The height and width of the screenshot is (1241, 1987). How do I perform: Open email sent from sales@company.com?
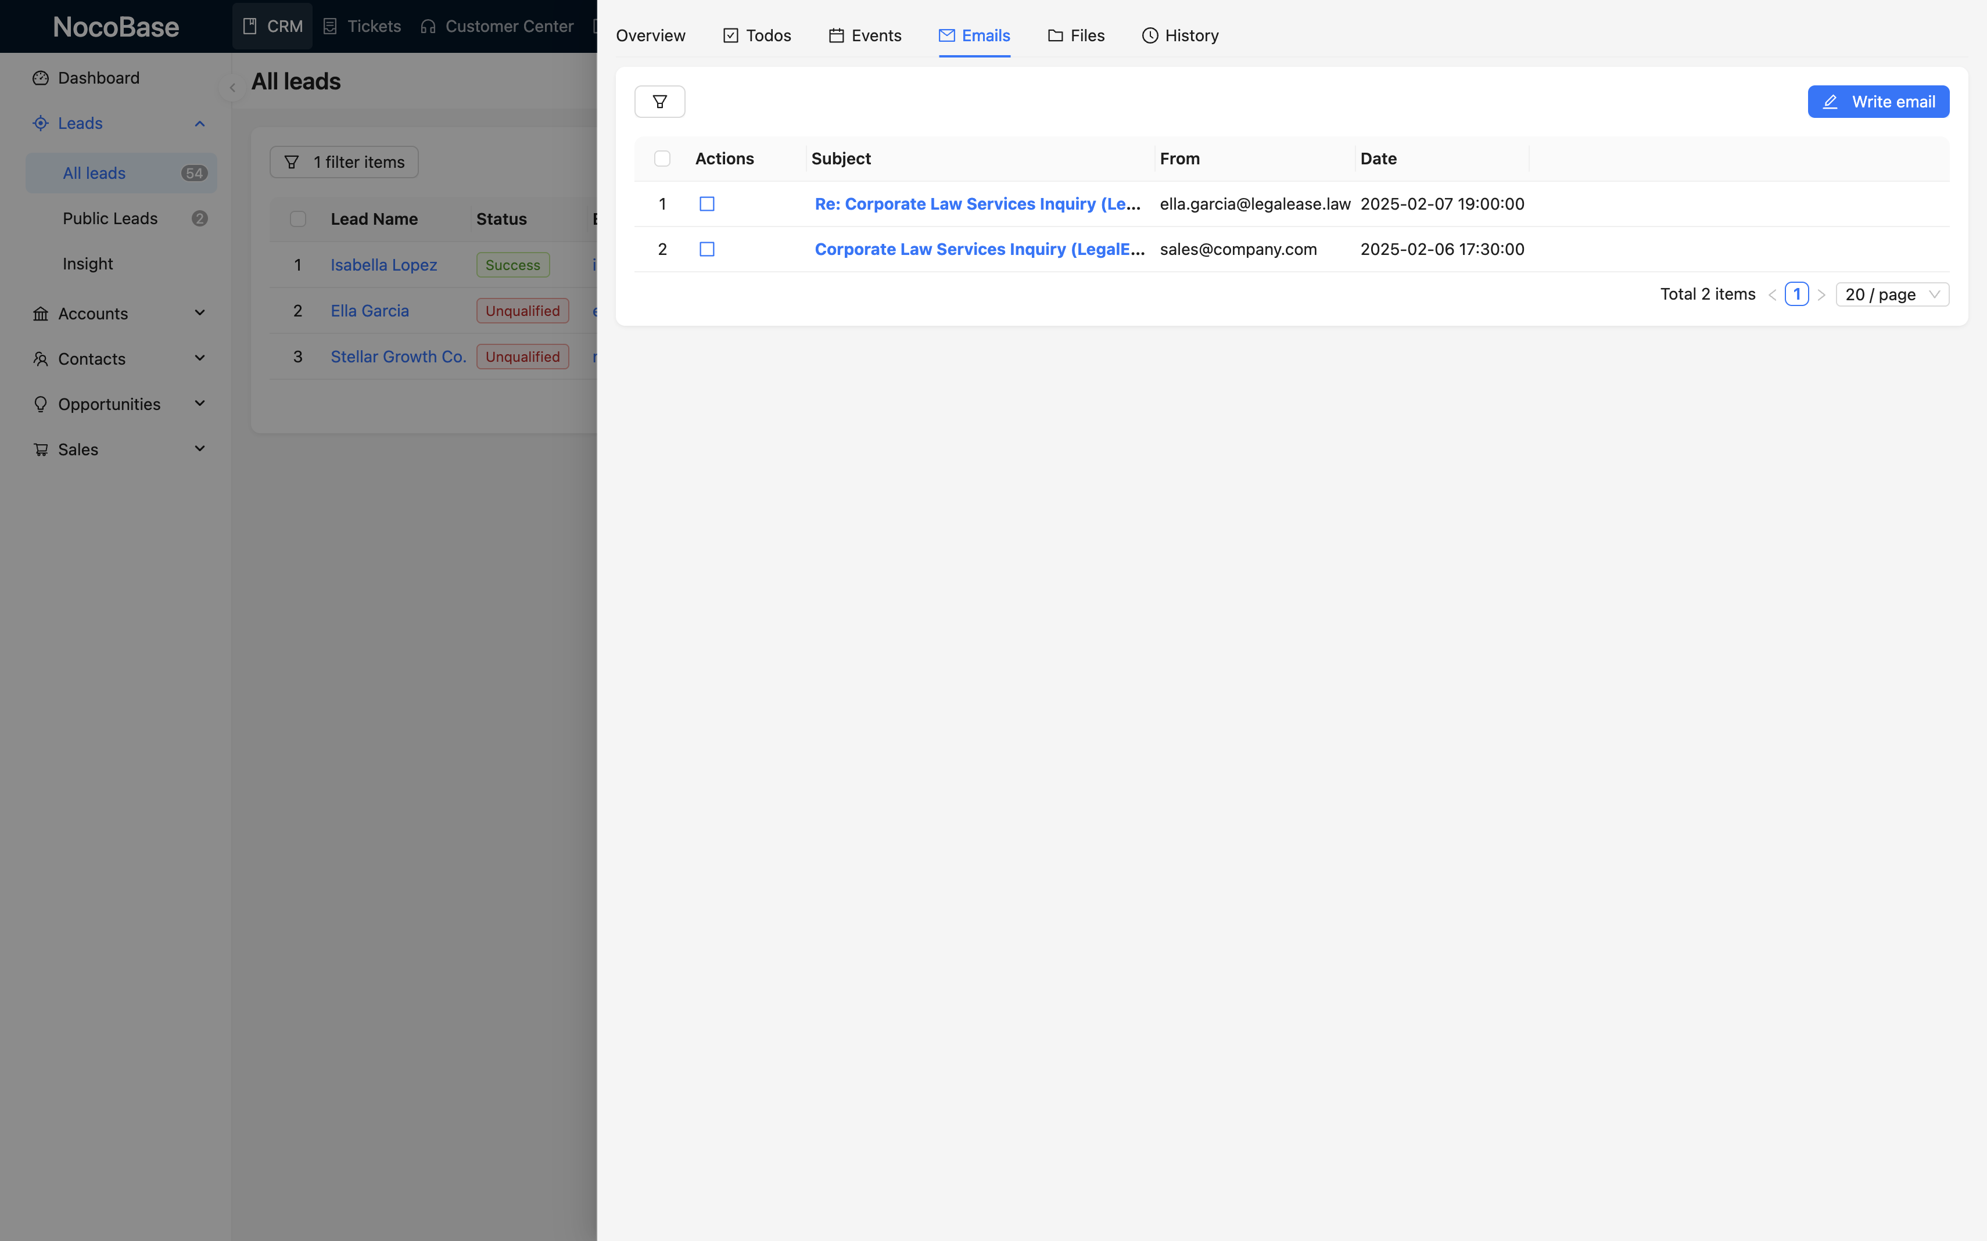(979, 249)
